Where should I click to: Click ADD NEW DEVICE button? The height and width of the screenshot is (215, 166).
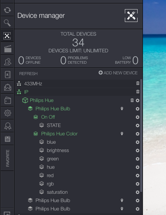tap(118, 73)
